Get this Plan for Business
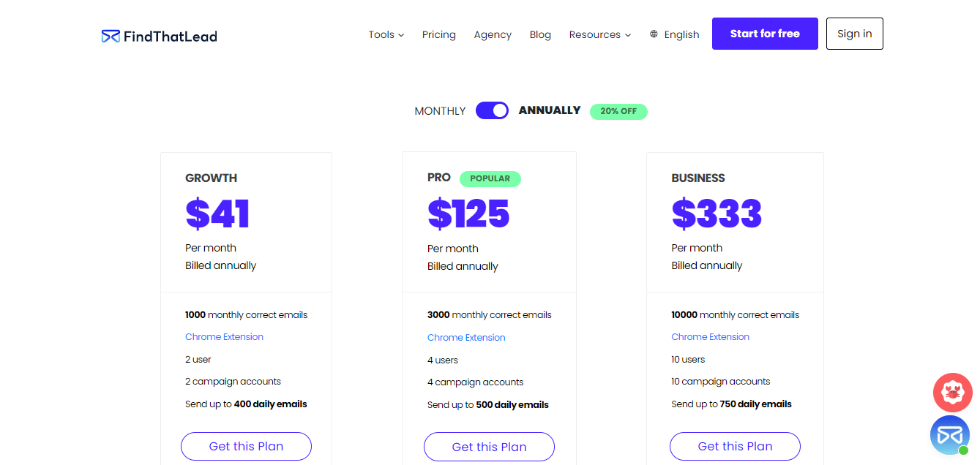 [735, 446]
